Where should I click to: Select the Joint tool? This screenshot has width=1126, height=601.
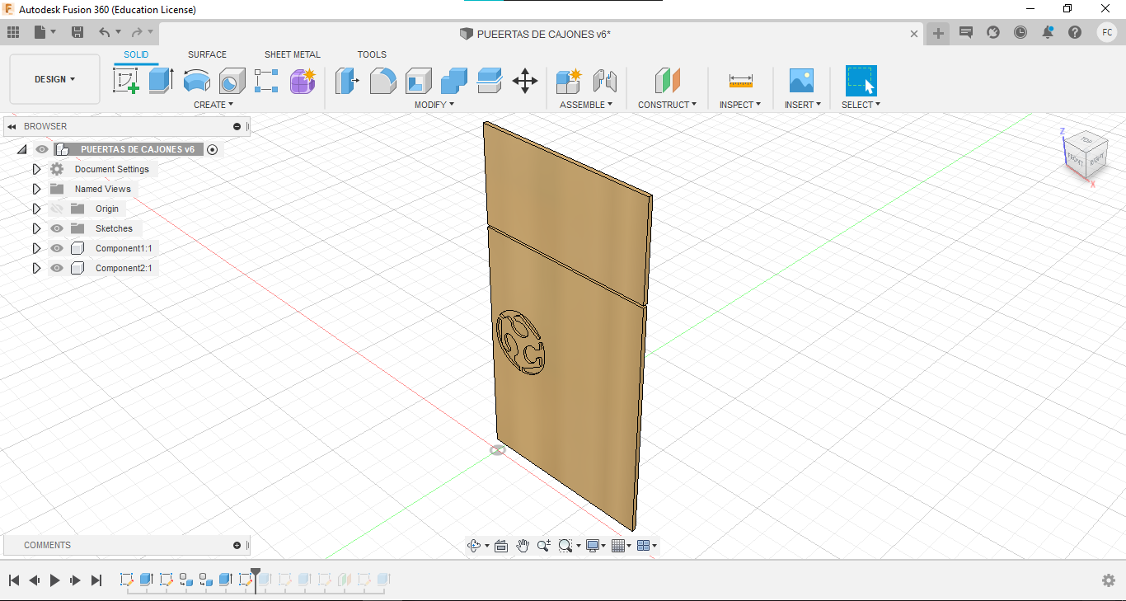(x=605, y=81)
